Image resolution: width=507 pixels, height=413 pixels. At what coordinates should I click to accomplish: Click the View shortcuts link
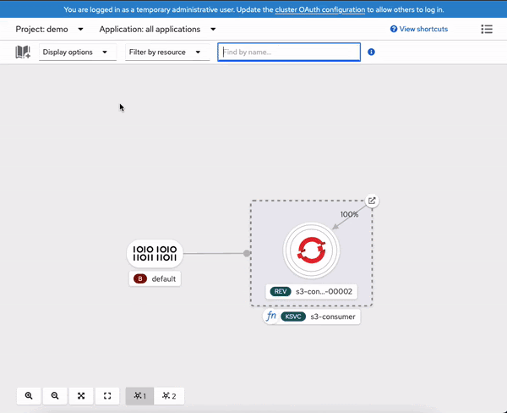(419, 29)
